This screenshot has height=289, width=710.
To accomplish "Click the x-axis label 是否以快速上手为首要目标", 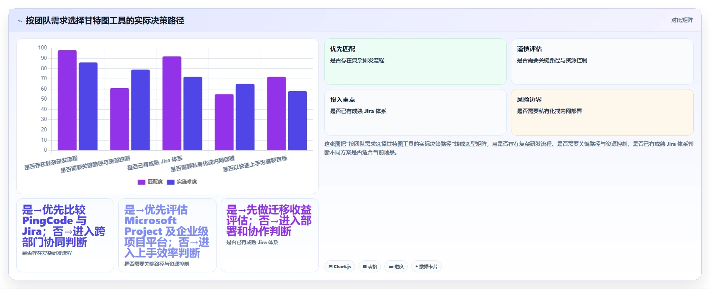I will pos(255,164).
